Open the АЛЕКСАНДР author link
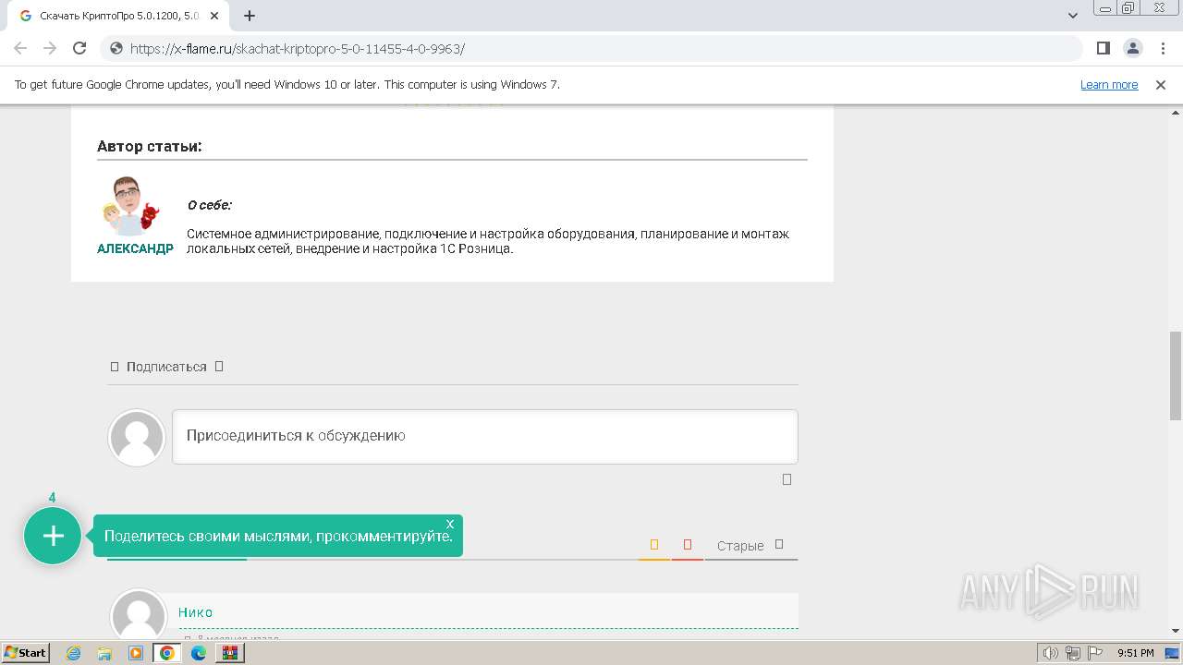1183x665 pixels. 135,248
